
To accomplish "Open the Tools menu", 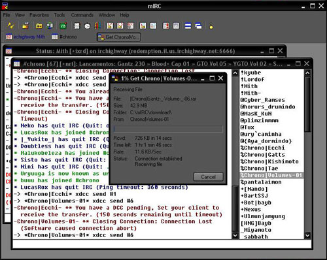I will 60,15.
